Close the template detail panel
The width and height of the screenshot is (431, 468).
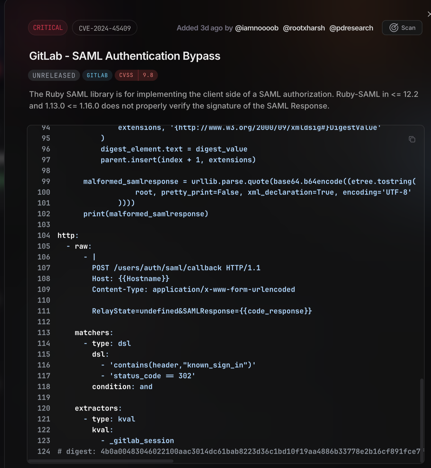point(429,14)
